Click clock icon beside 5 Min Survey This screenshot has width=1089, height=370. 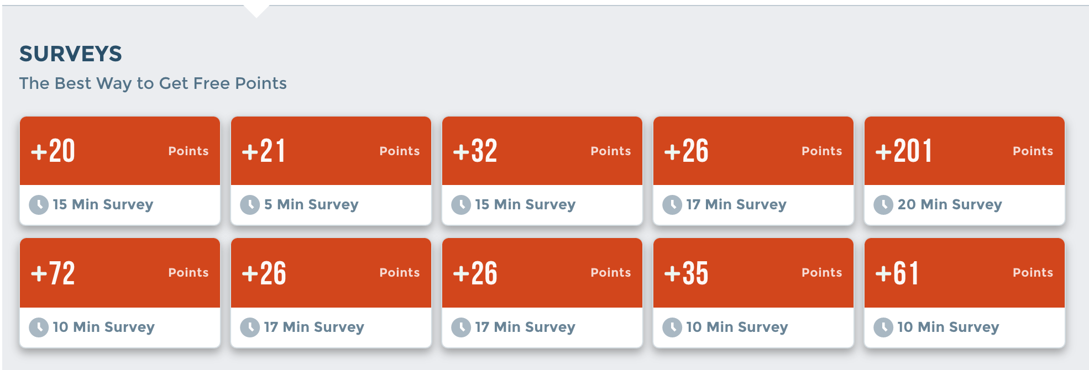pos(250,205)
